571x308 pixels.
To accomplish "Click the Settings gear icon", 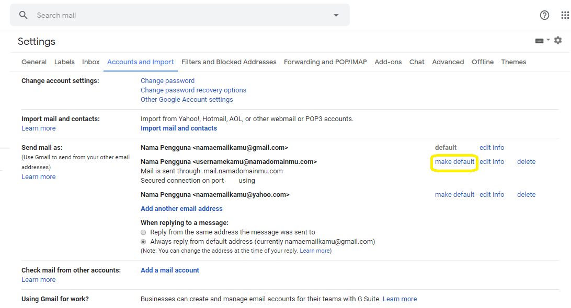I will [558, 40].
